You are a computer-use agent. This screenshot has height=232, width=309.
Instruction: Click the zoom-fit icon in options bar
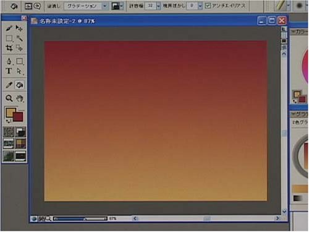point(28,6)
